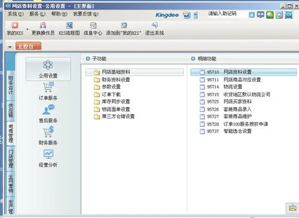Click folder icon of 第三方仓储设置

point(97,116)
